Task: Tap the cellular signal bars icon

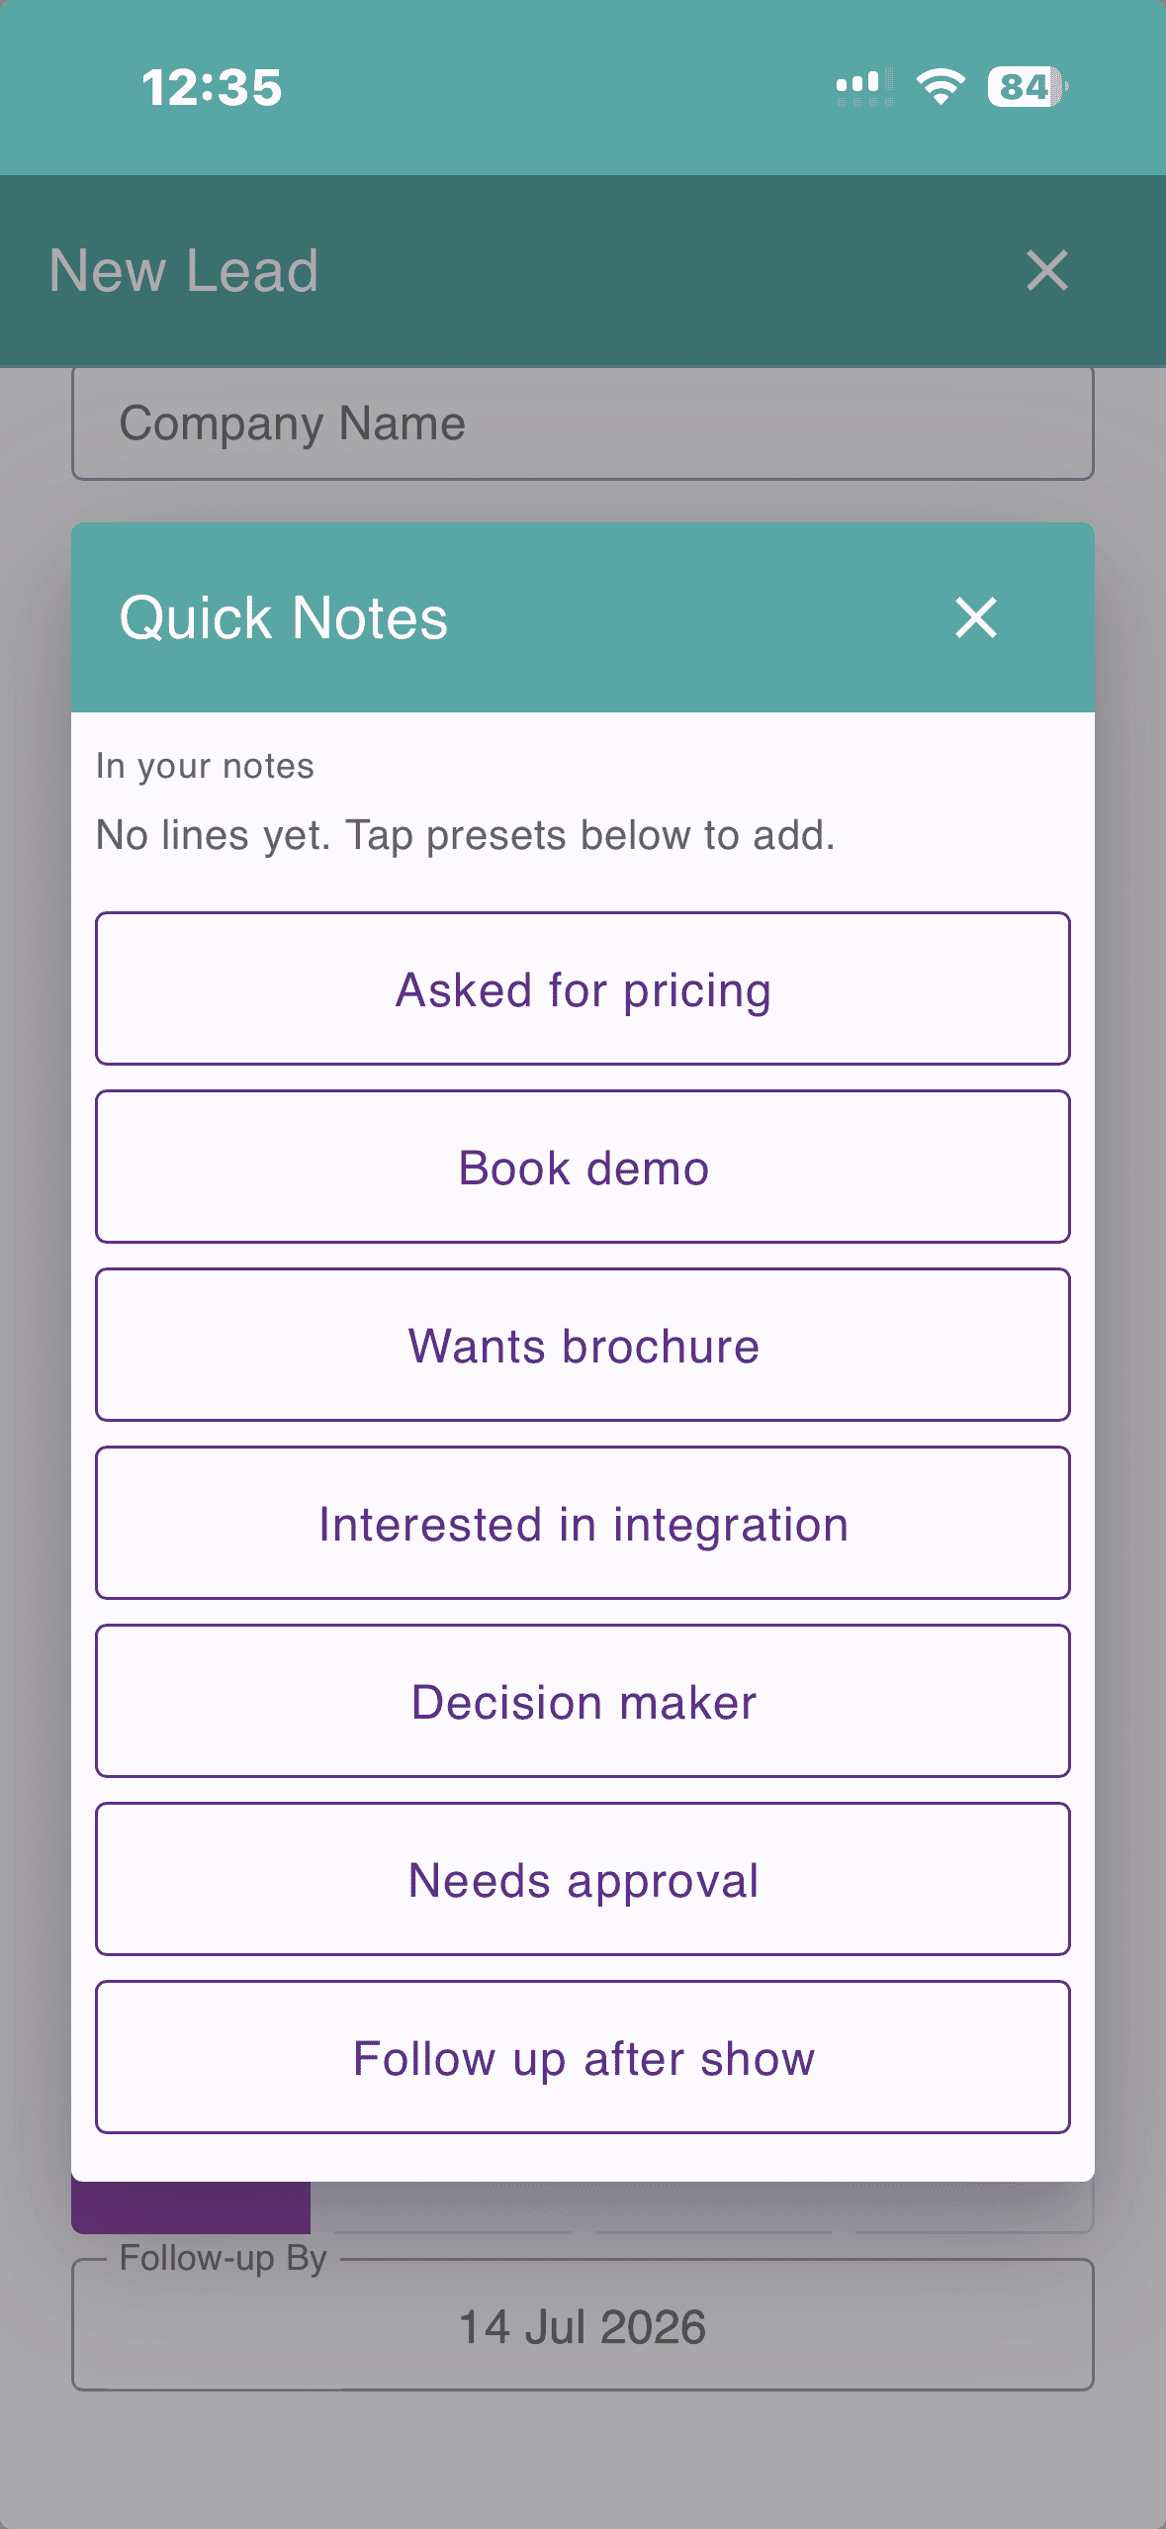Action: tap(864, 87)
